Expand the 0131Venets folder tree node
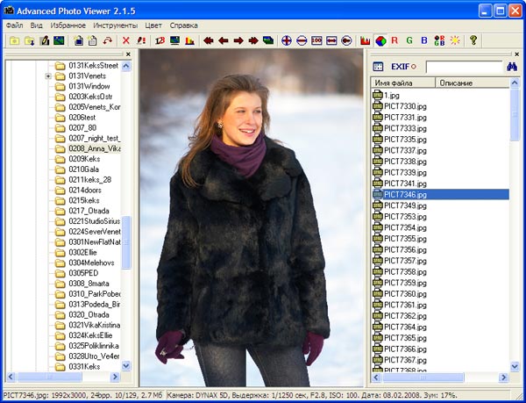 47,76
